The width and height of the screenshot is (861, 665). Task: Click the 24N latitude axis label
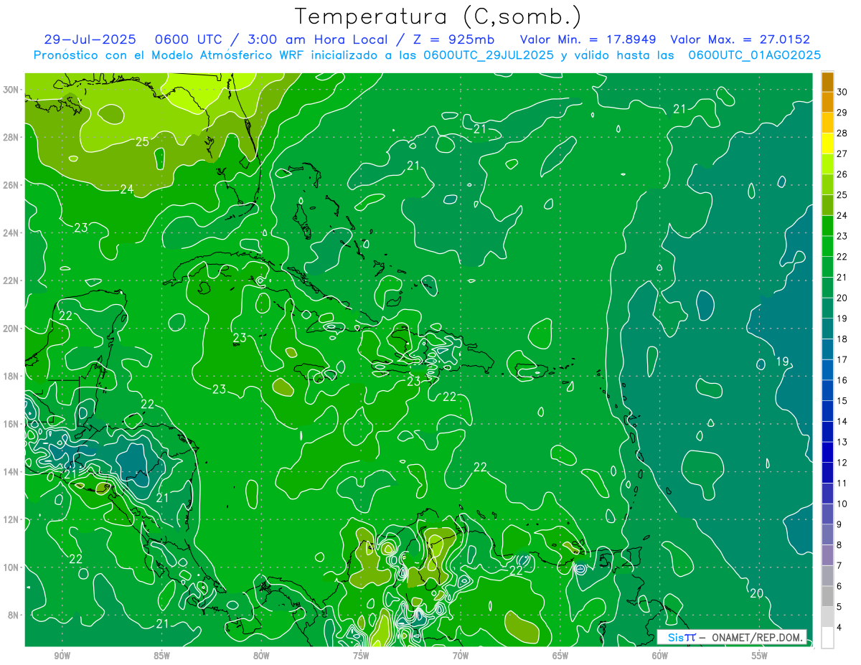pyautogui.click(x=11, y=233)
